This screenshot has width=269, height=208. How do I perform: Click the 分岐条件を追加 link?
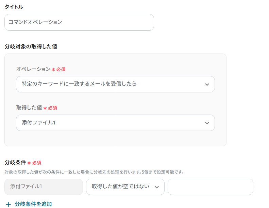tap(33, 204)
